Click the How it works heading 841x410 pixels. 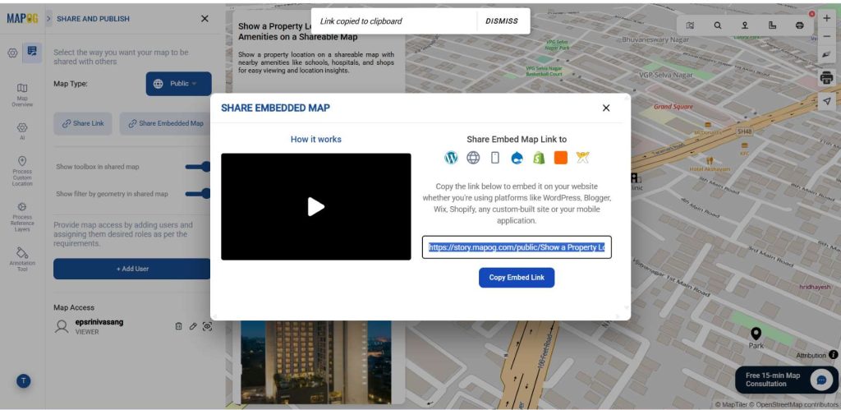(316, 140)
